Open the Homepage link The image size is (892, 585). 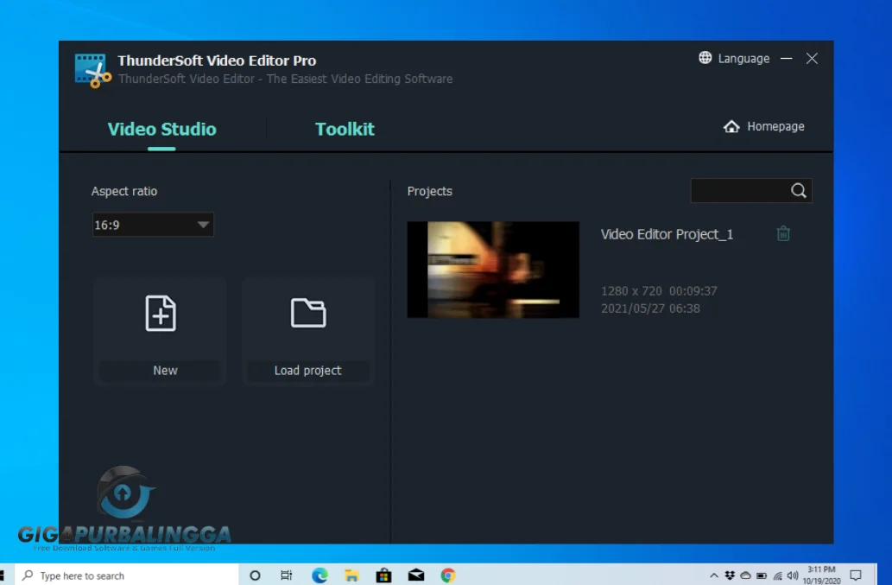(x=763, y=126)
